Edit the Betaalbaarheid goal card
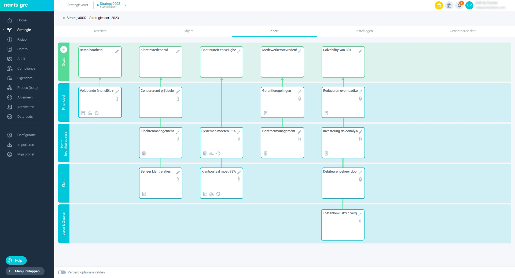This screenshot has height=278, width=515. click(117, 51)
